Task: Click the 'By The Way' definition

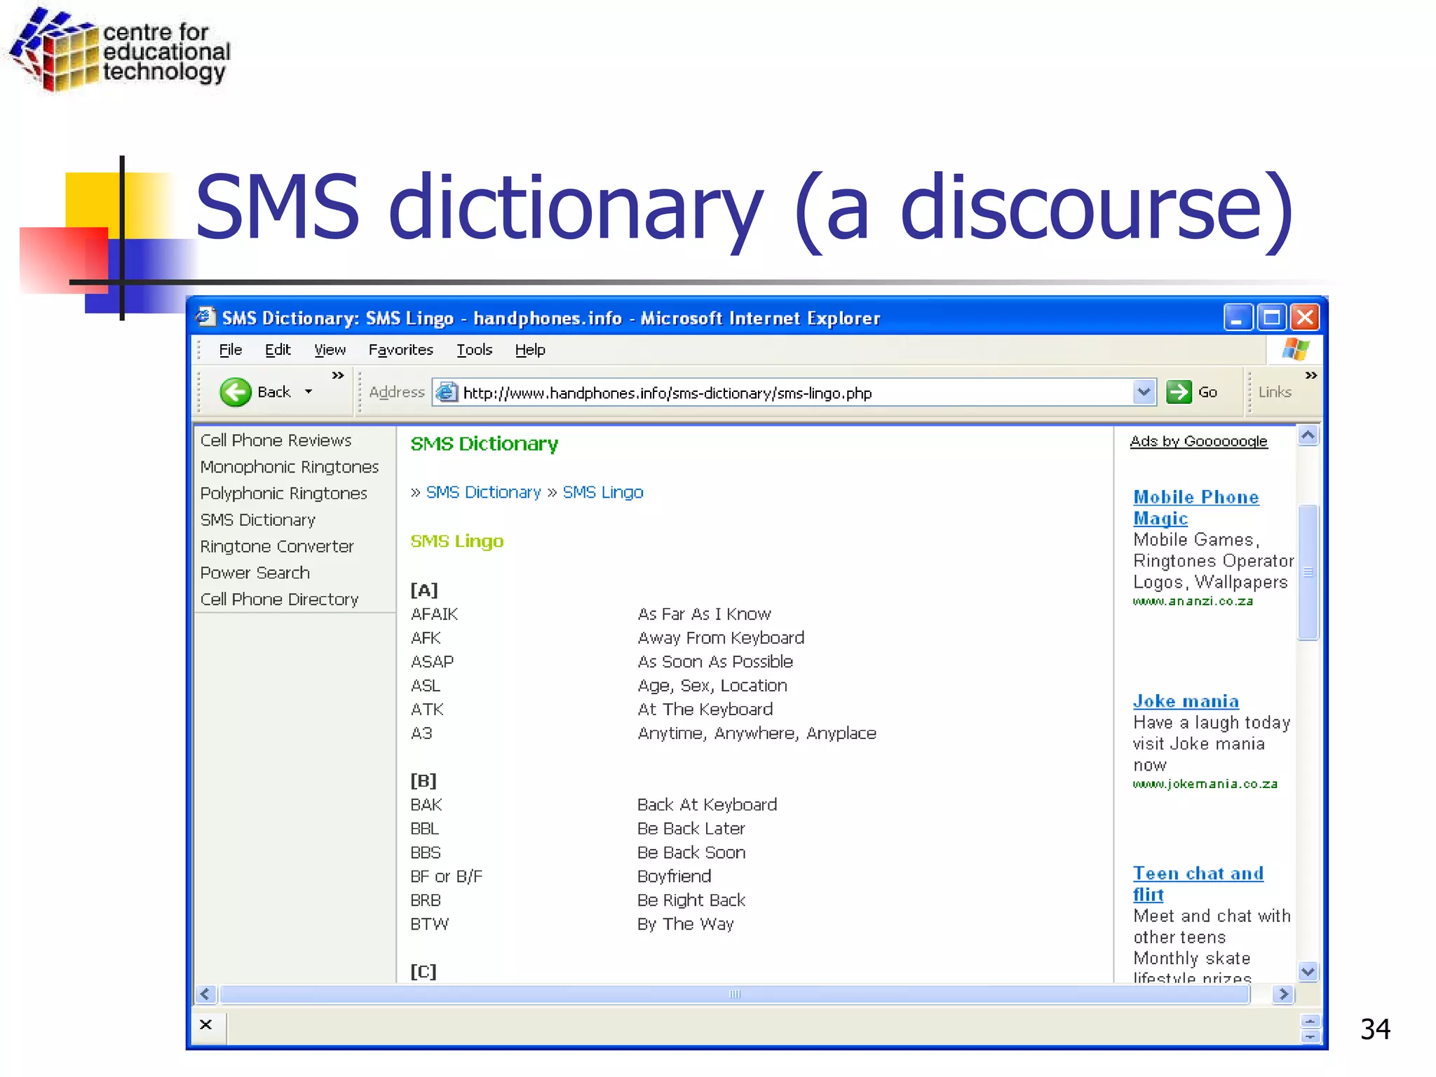Action: pyautogui.click(x=686, y=924)
